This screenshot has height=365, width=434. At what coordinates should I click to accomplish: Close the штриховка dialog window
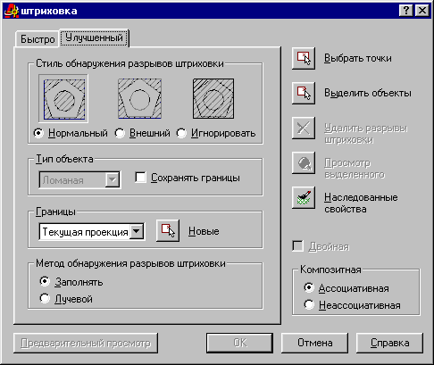click(422, 11)
